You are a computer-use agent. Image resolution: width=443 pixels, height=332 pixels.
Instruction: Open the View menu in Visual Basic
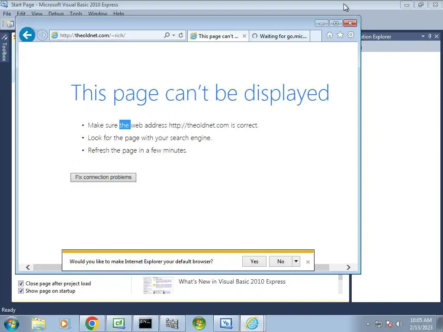pyautogui.click(x=37, y=13)
